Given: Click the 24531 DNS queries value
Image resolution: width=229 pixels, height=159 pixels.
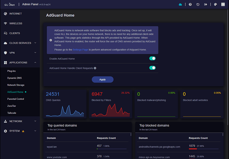Looking at the screenshot, I should (x=52, y=94).
